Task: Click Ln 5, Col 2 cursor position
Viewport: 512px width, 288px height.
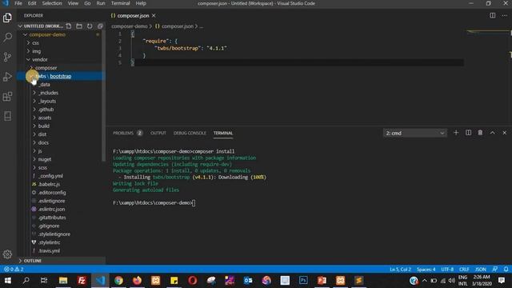Action: 400,269
